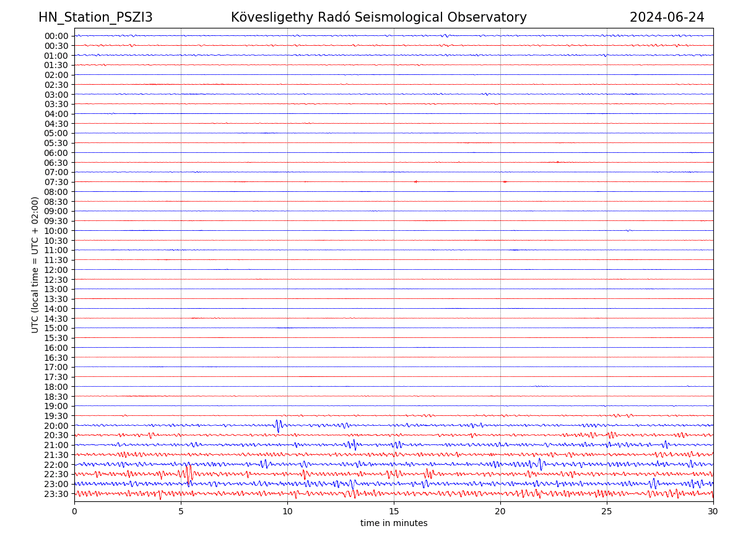Click the 00:00 row label
743x557 pixels.
coord(56,36)
